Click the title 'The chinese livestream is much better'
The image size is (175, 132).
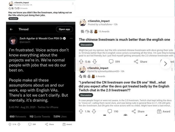124,39
